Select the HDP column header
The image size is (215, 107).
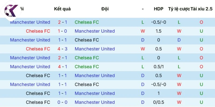[159, 9]
